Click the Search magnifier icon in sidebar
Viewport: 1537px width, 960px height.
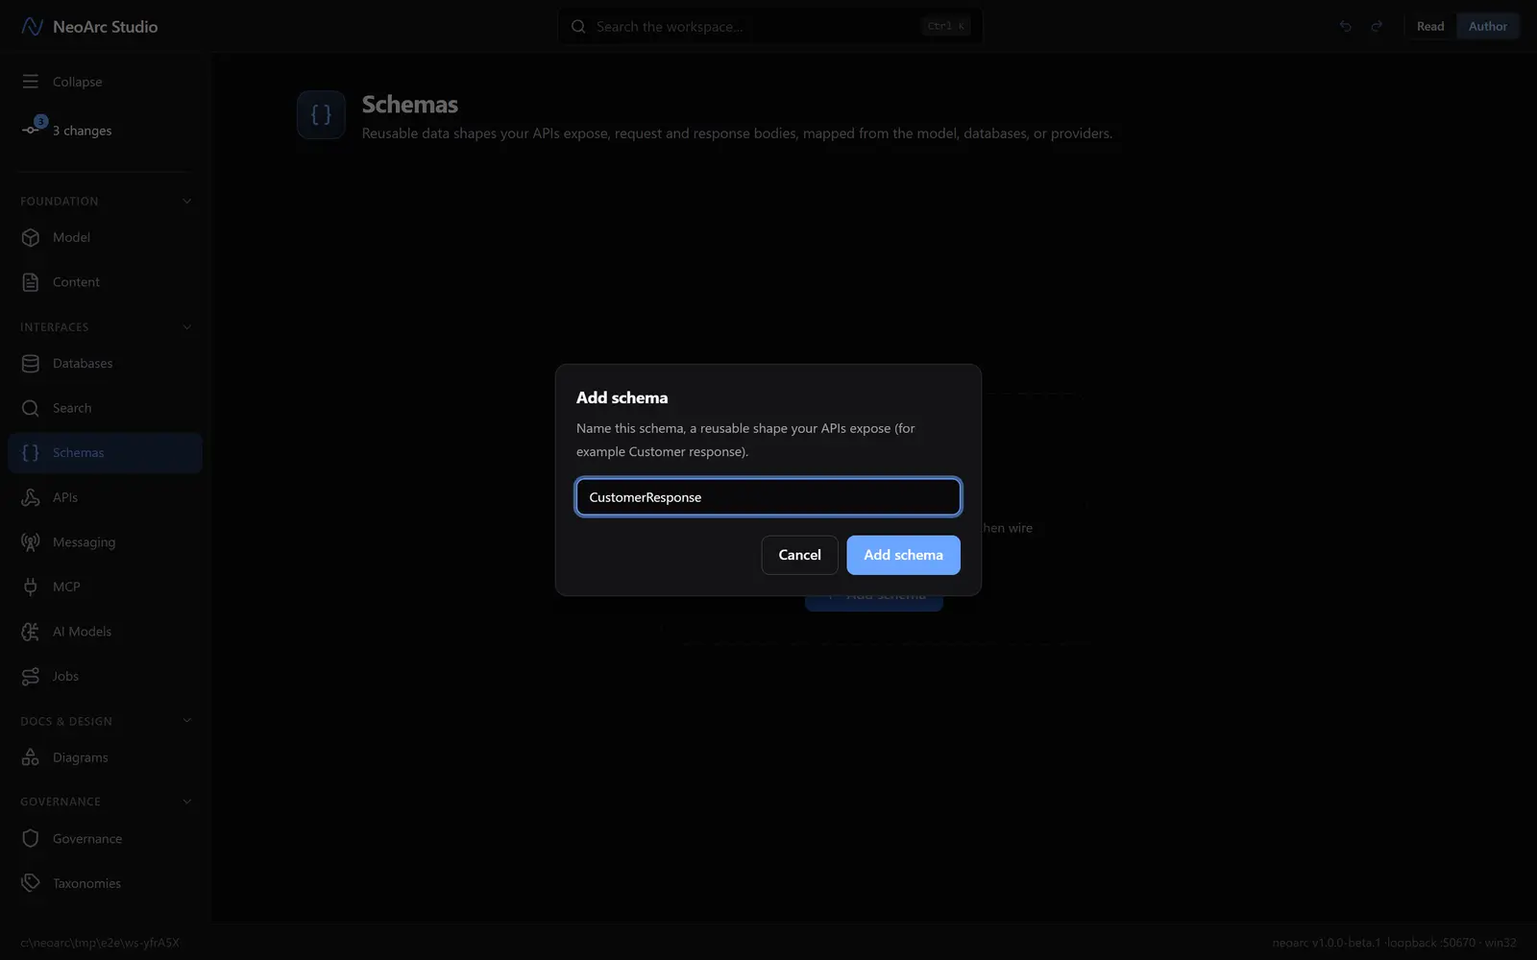click(31, 408)
